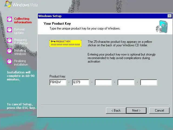Click the Collecting information step icon

tap(9, 19)
